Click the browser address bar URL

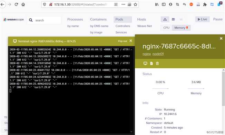tap(80, 4)
